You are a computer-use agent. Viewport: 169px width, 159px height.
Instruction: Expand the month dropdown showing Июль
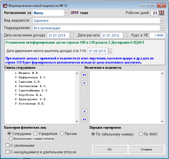pos(66,13)
